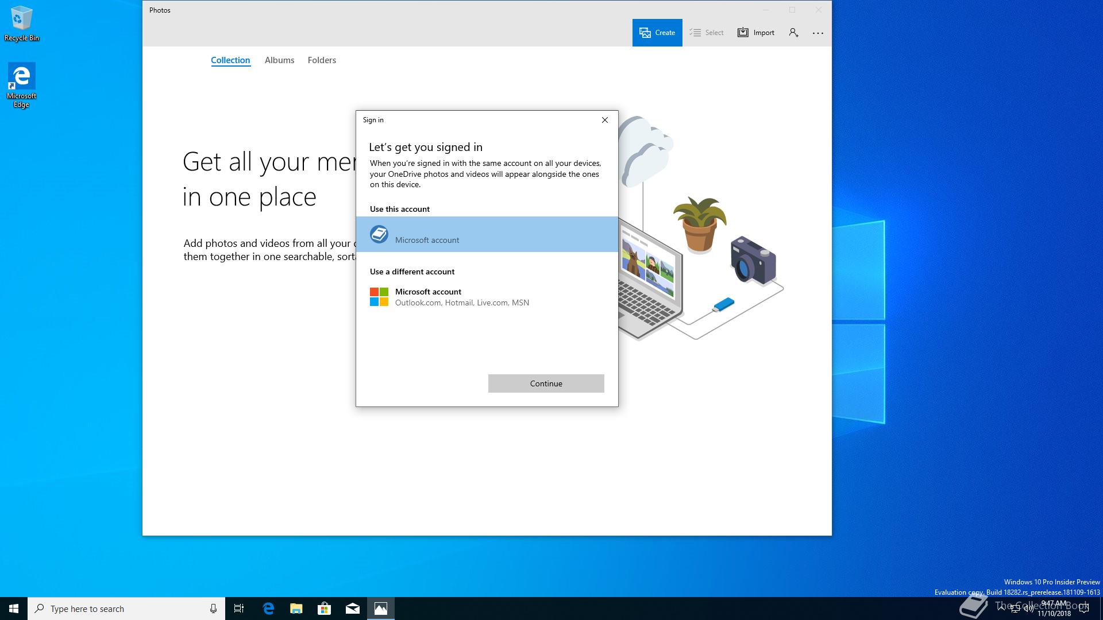The width and height of the screenshot is (1103, 620).
Task: Choose the different Microsoft account option with Outlook.com
Action: click(x=462, y=297)
